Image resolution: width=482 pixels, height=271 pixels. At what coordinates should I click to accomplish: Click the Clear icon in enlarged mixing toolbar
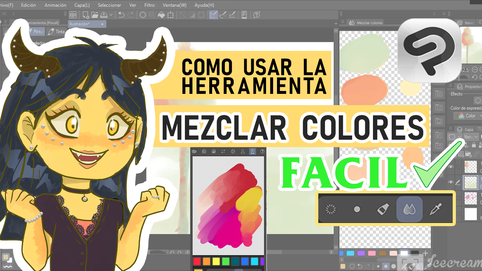pyautogui.click(x=331, y=209)
